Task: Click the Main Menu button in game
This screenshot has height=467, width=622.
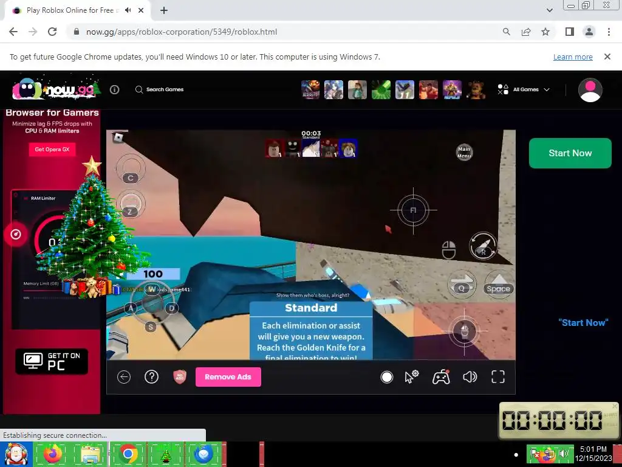Action: 464,152
